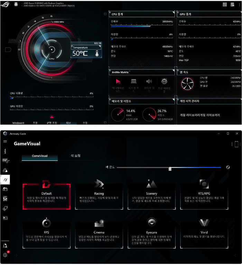This screenshot has height=265, width=242.
Task: Select the Scenery GameVisual mode card
Action: coord(151,197)
